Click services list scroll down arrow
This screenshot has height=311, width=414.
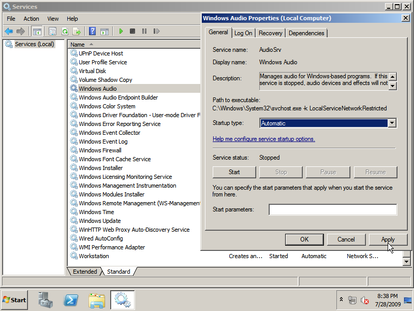click(406, 262)
